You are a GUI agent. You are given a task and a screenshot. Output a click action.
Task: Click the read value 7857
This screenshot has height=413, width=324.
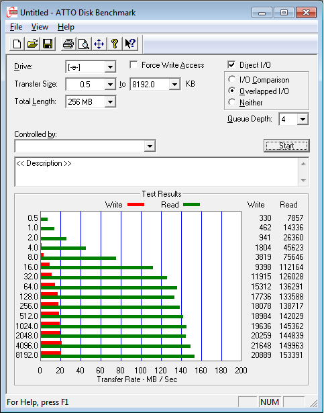[x=295, y=218]
